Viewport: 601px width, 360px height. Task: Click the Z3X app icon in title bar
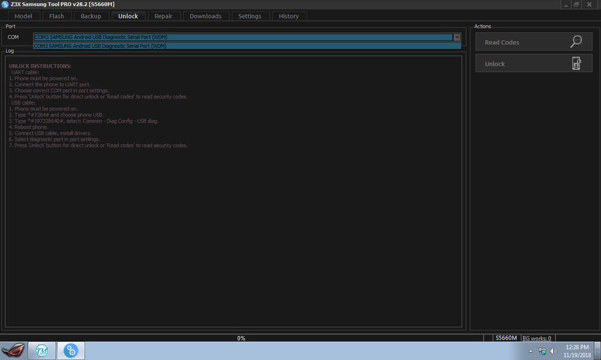click(5, 4)
